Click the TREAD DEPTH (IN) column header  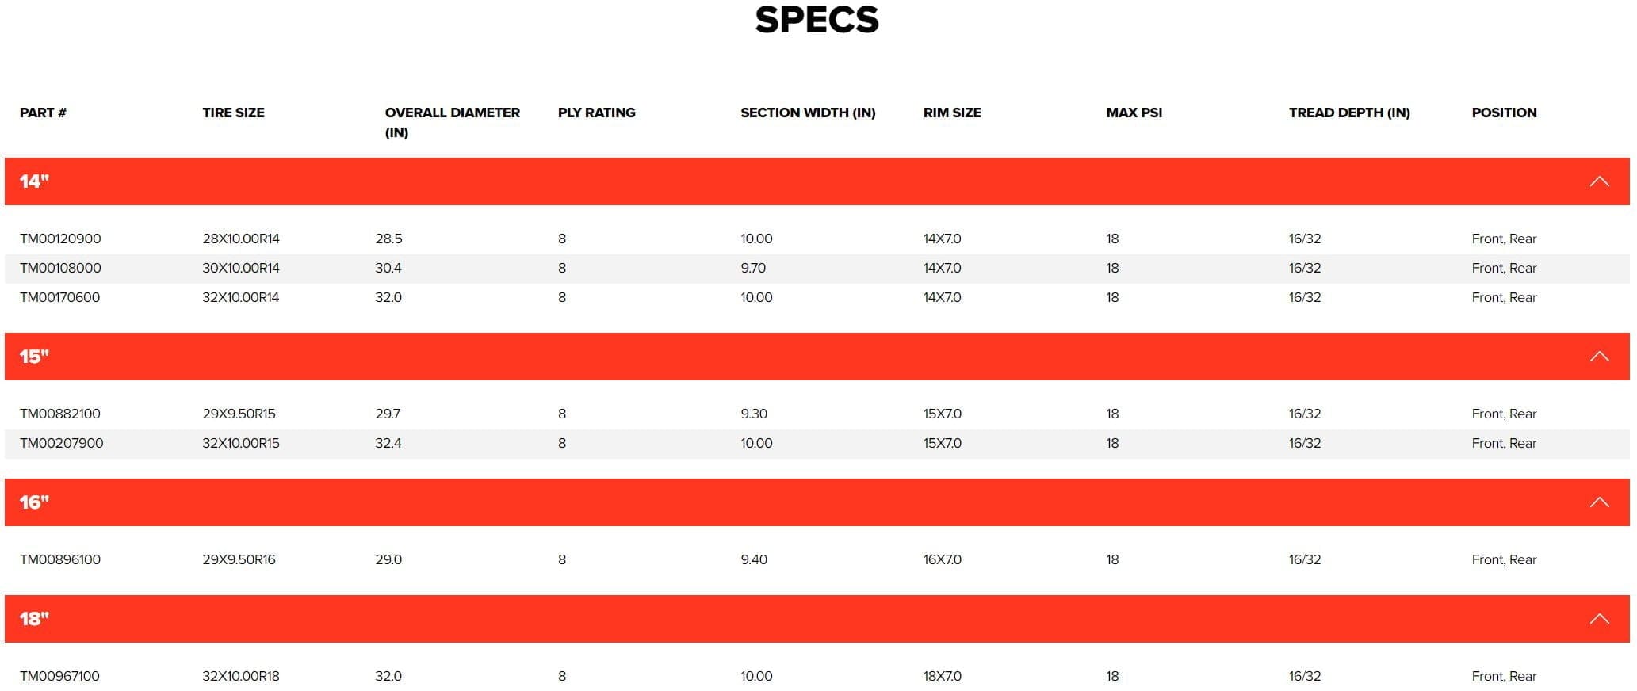coord(1348,113)
